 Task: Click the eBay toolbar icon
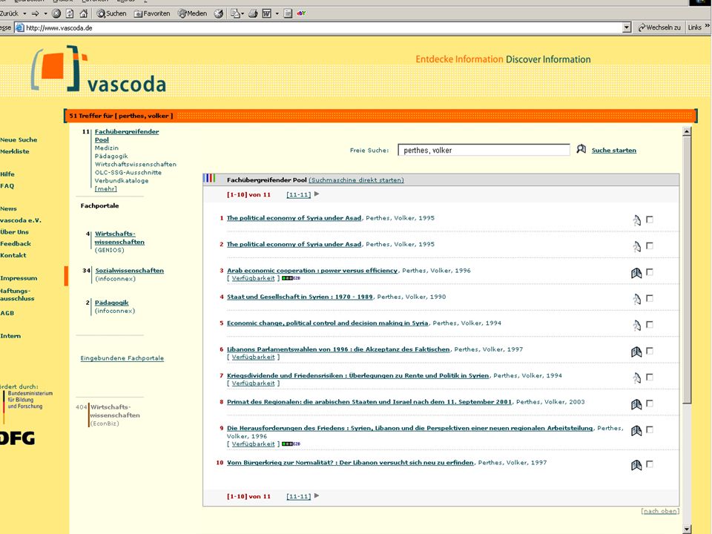coord(301,13)
